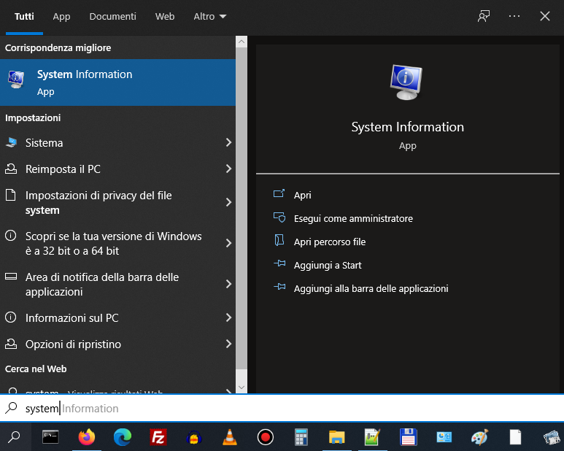The width and height of the screenshot is (564, 451).
Task: Open Firefox from the taskbar
Action: pos(87,437)
